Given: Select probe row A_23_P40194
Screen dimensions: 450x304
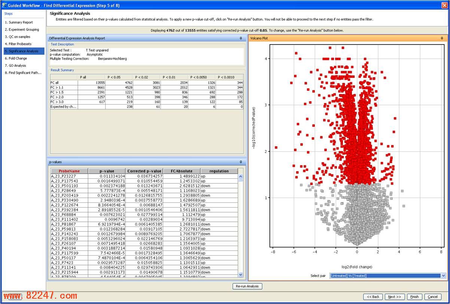Looking at the screenshot, I should [x=144, y=249].
